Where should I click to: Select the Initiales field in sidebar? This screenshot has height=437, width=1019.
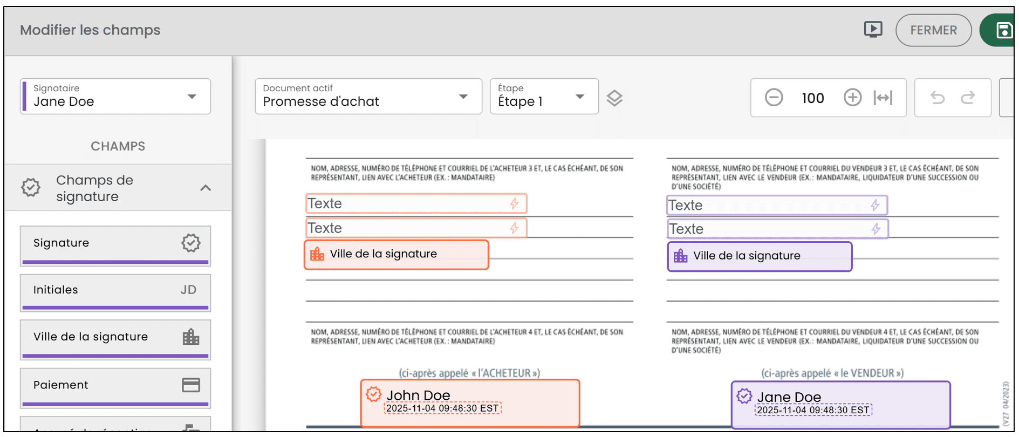pos(115,290)
